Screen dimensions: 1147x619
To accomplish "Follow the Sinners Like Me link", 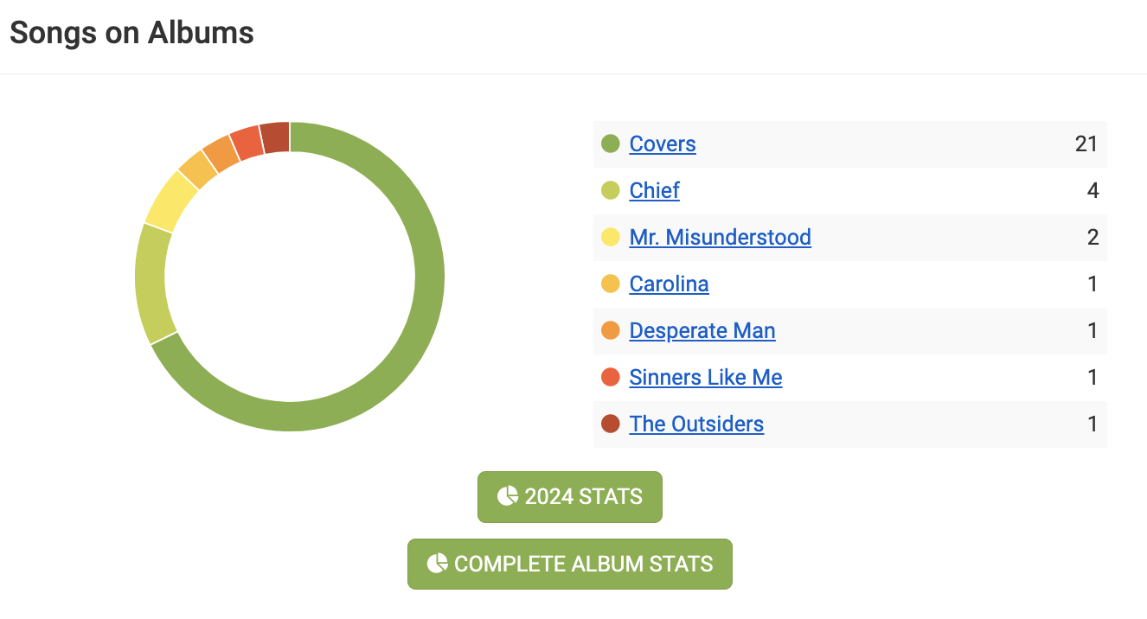I will [x=706, y=378].
